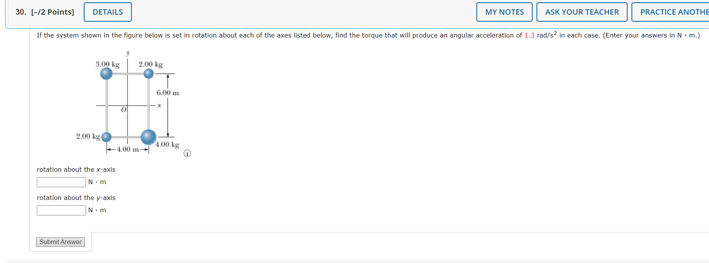Click the rotation about the y-axis label
The image size is (709, 263).
point(76,198)
